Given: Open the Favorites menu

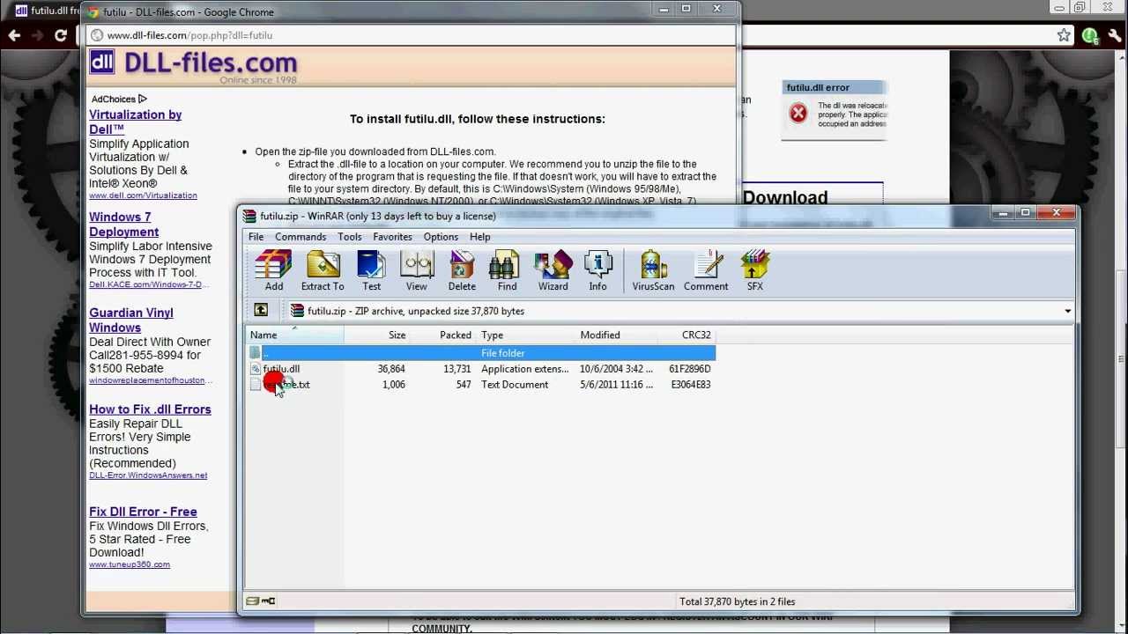Looking at the screenshot, I should coord(392,237).
